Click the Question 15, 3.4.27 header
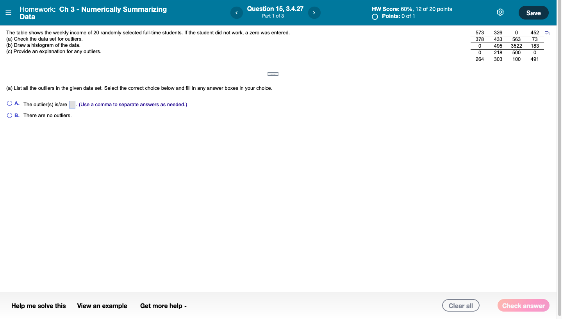 point(275,9)
